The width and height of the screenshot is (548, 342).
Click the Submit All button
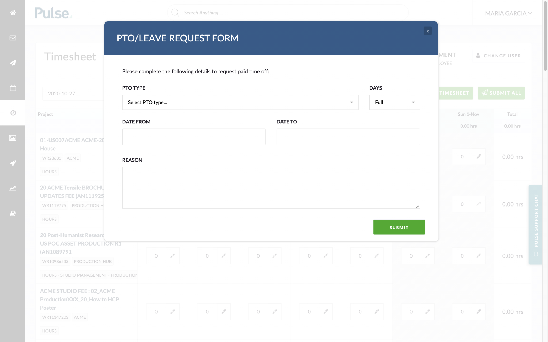pos(501,93)
